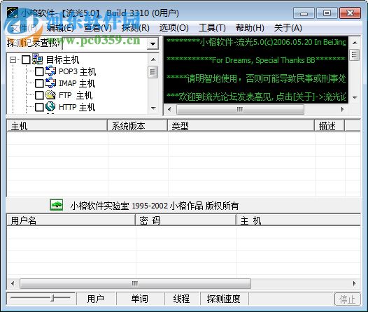The height and width of the screenshot is (312, 368).
Task: Click the application icon in title bar
Action: tap(12, 13)
